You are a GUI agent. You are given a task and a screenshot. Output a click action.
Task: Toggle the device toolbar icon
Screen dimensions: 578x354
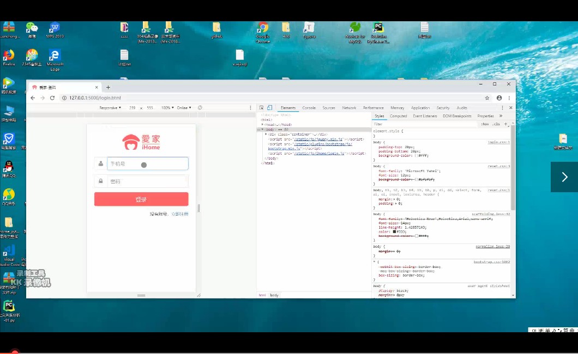click(269, 108)
